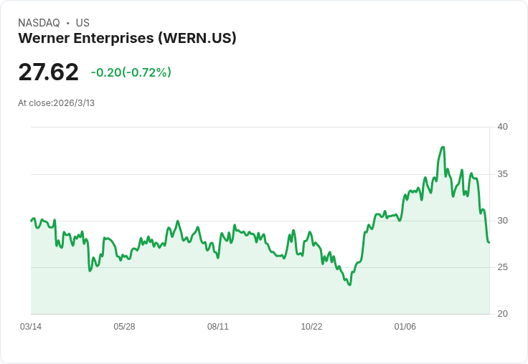This screenshot has height=364, width=528.
Task: Select the 10/22 date on the x-axis
Action: coord(311,327)
